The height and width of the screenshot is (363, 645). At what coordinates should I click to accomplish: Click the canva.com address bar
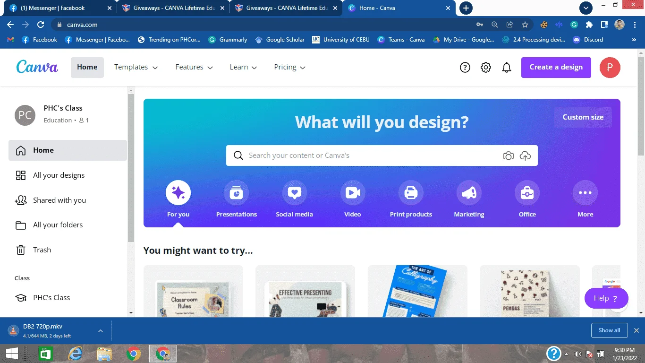pos(264,25)
